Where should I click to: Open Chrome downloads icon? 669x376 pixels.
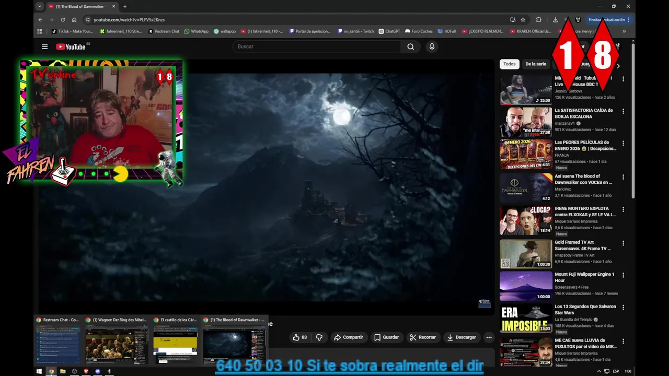pos(555,20)
